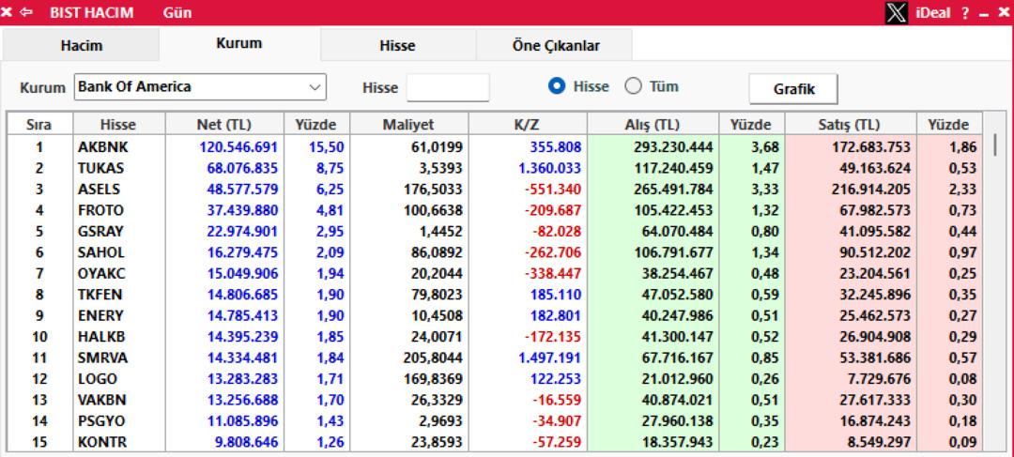1014x457 pixels.
Task: Click the net value 120.546.691
Action: (238, 146)
